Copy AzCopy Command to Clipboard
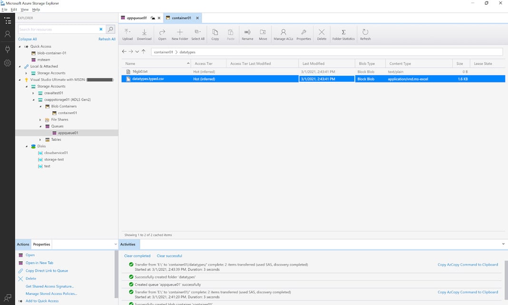 [468, 264]
